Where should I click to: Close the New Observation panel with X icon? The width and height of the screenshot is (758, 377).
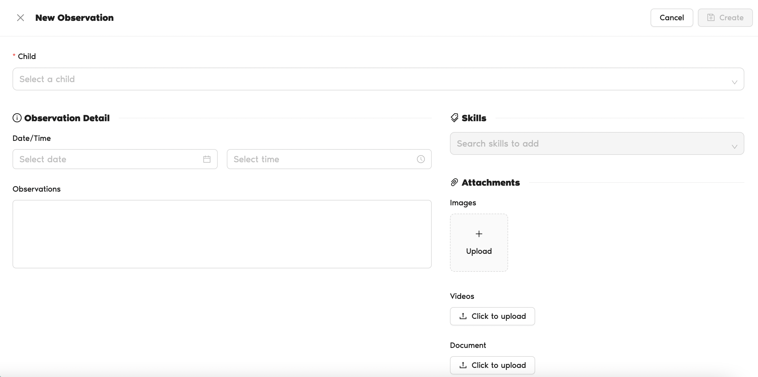20,18
